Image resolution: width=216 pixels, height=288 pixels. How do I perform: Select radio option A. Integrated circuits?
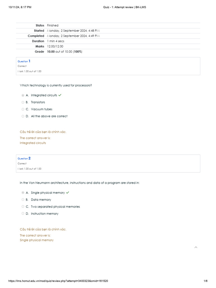[23, 95]
